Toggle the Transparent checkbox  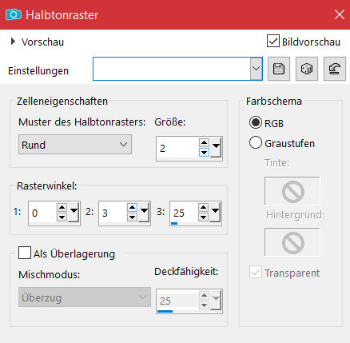point(256,272)
